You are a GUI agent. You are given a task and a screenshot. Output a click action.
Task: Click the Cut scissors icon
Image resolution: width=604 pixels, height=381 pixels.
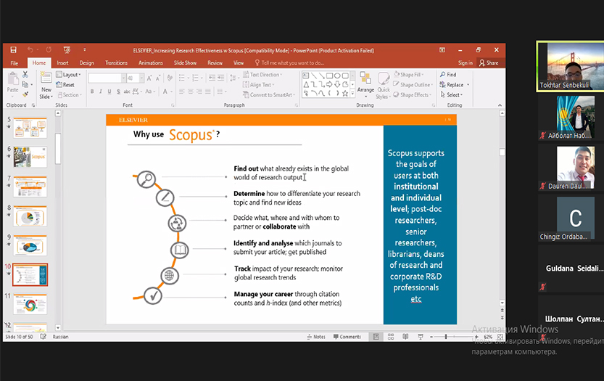[25, 74]
